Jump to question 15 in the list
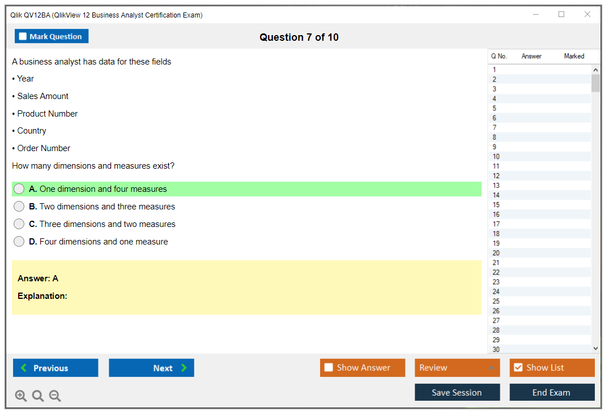The image size is (609, 416). [x=496, y=205]
